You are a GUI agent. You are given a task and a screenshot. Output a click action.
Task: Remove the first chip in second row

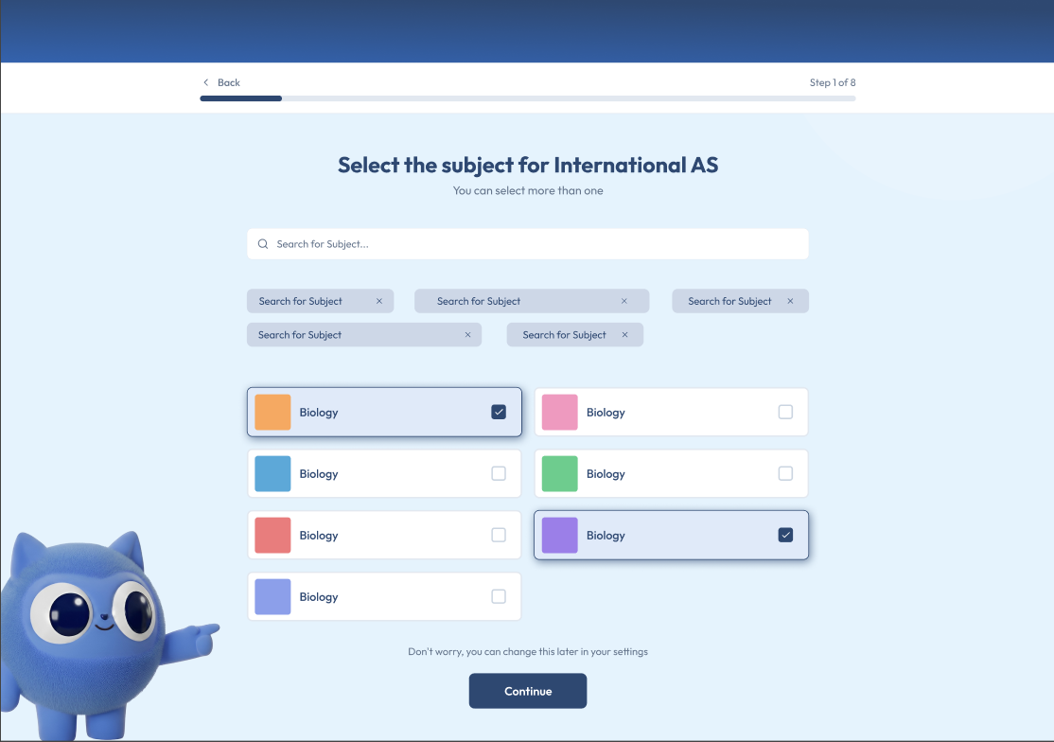pos(467,335)
